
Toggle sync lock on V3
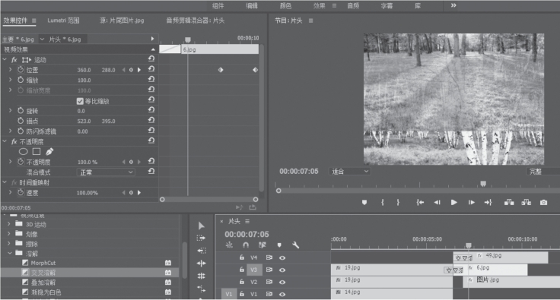coord(269,270)
